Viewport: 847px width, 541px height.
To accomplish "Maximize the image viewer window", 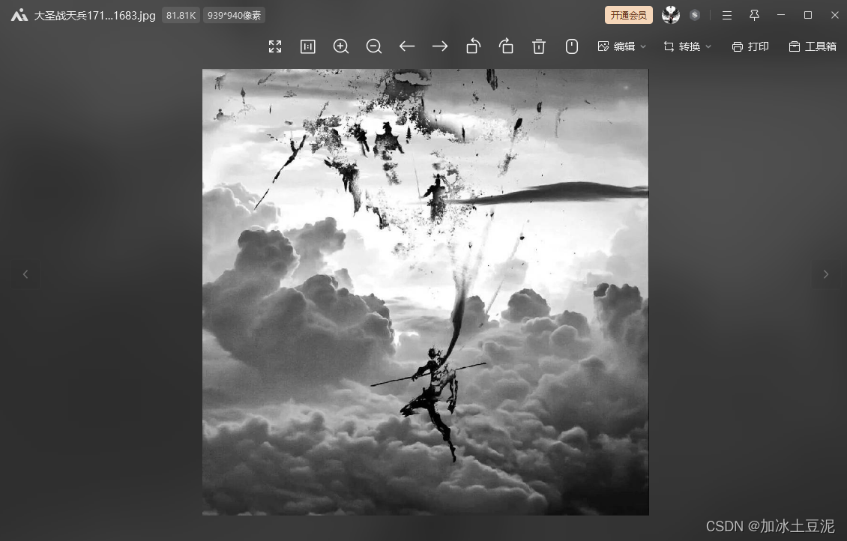I will click(x=808, y=15).
